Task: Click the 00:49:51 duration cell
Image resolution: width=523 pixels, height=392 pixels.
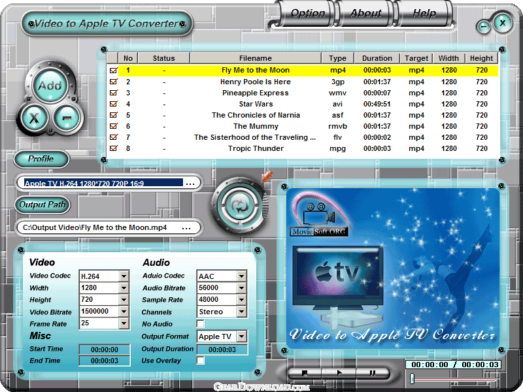Action: pos(377,104)
